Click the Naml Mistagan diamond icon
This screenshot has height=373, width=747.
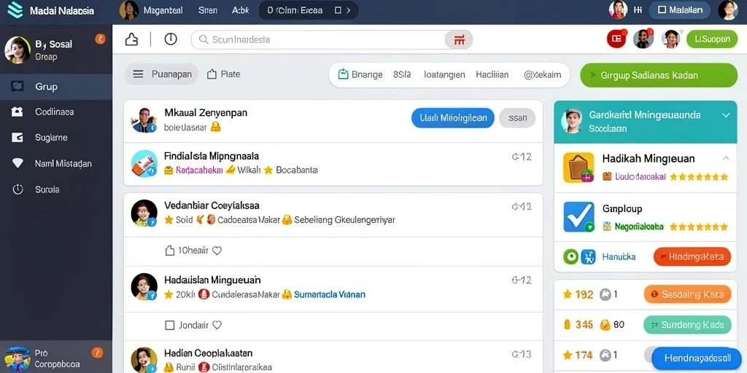point(18,163)
